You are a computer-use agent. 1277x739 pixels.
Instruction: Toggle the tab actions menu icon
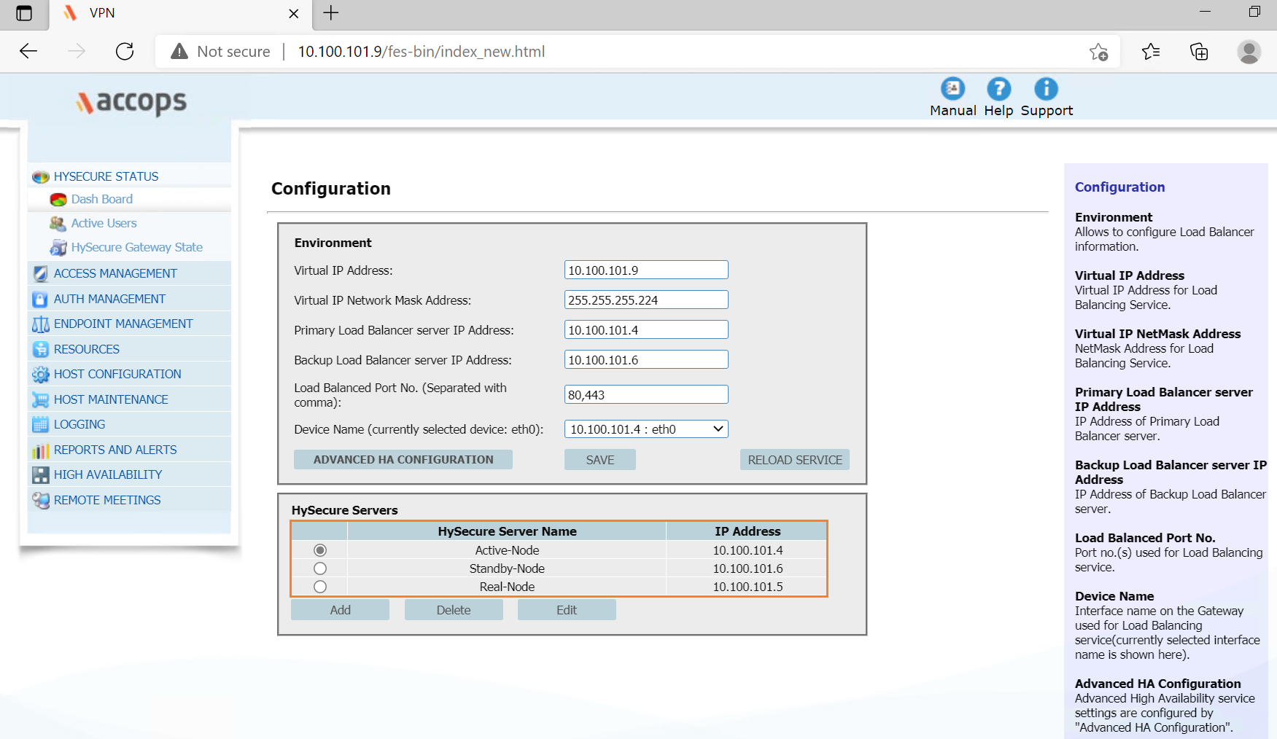coord(24,13)
